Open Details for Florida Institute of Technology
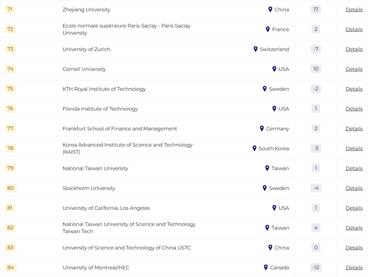 tap(354, 109)
